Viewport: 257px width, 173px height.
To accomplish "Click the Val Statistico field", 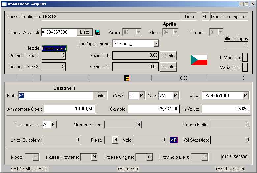I will point(230,140).
